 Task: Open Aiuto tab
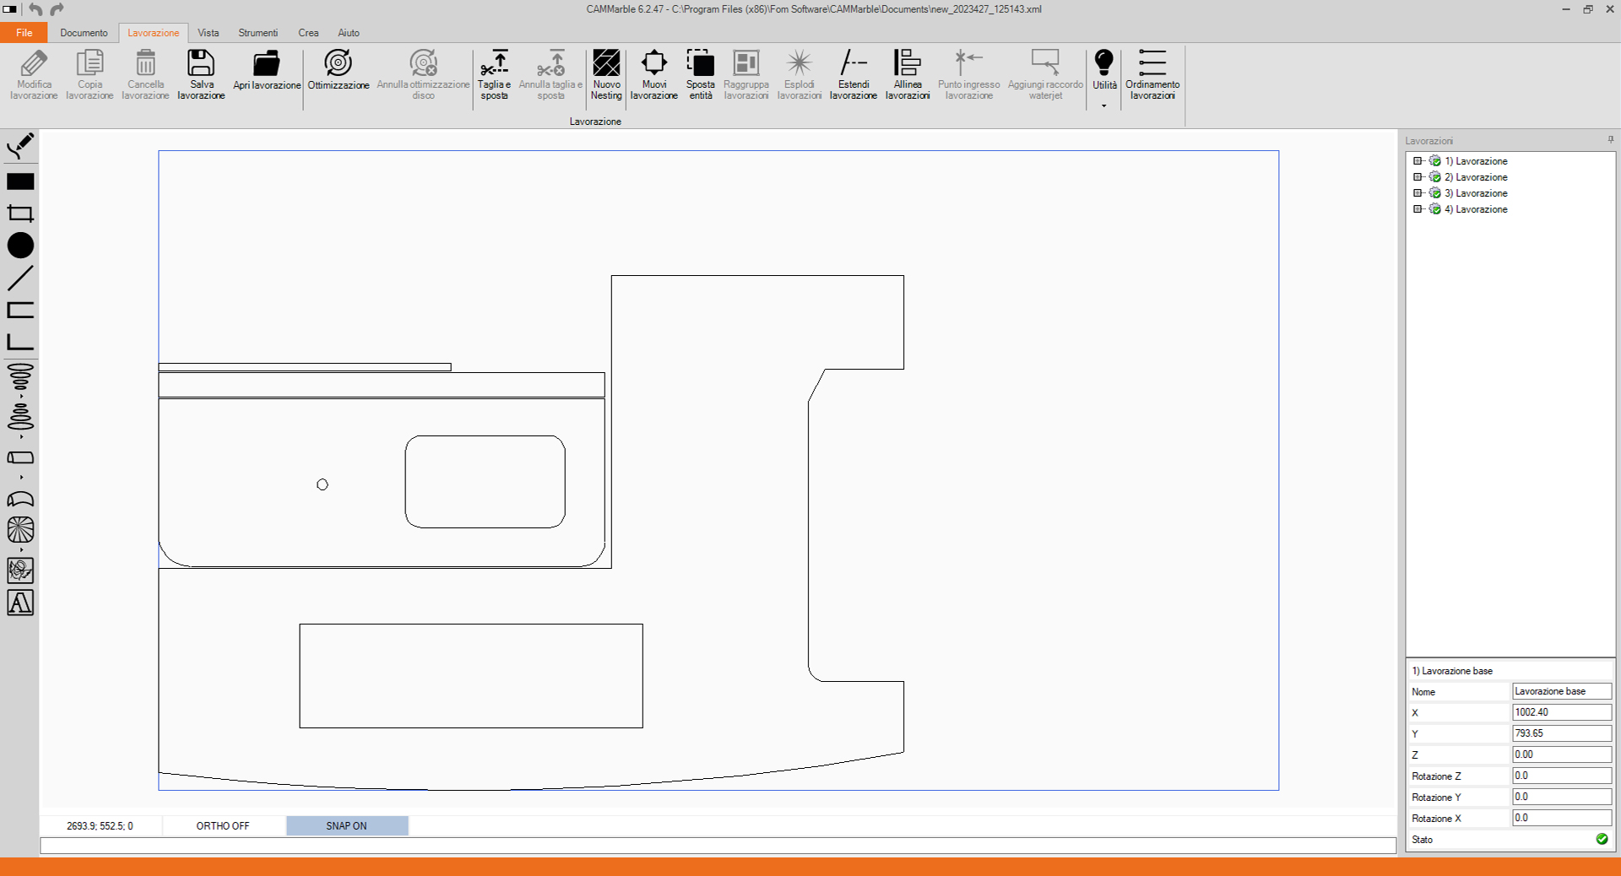coord(349,33)
